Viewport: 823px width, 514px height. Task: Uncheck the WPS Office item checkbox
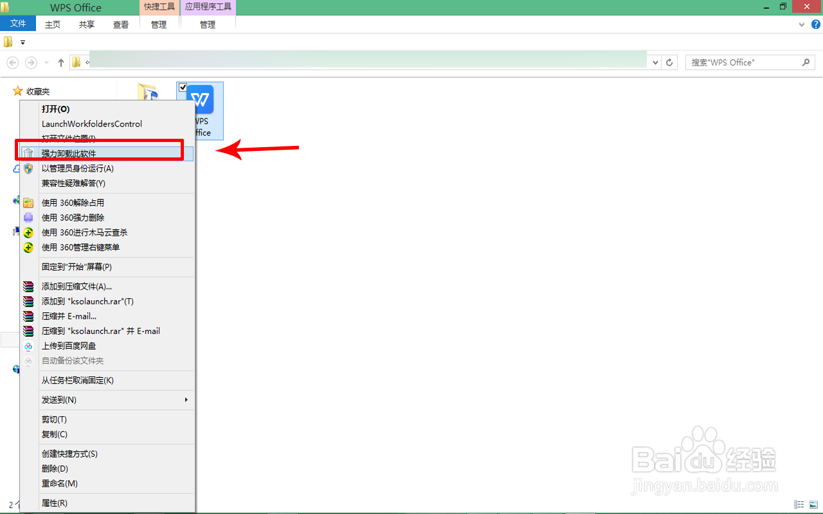pyautogui.click(x=183, y=87)
